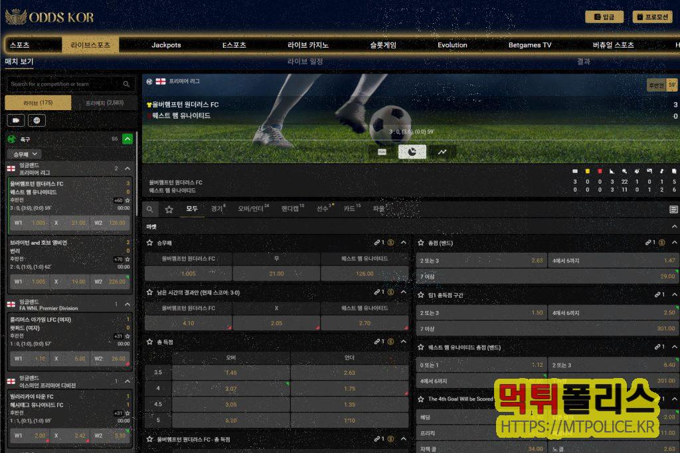This screenshot has height=453, width=680.
Task: Star the 총점 (밴드) market
Action: pos(420,243)
